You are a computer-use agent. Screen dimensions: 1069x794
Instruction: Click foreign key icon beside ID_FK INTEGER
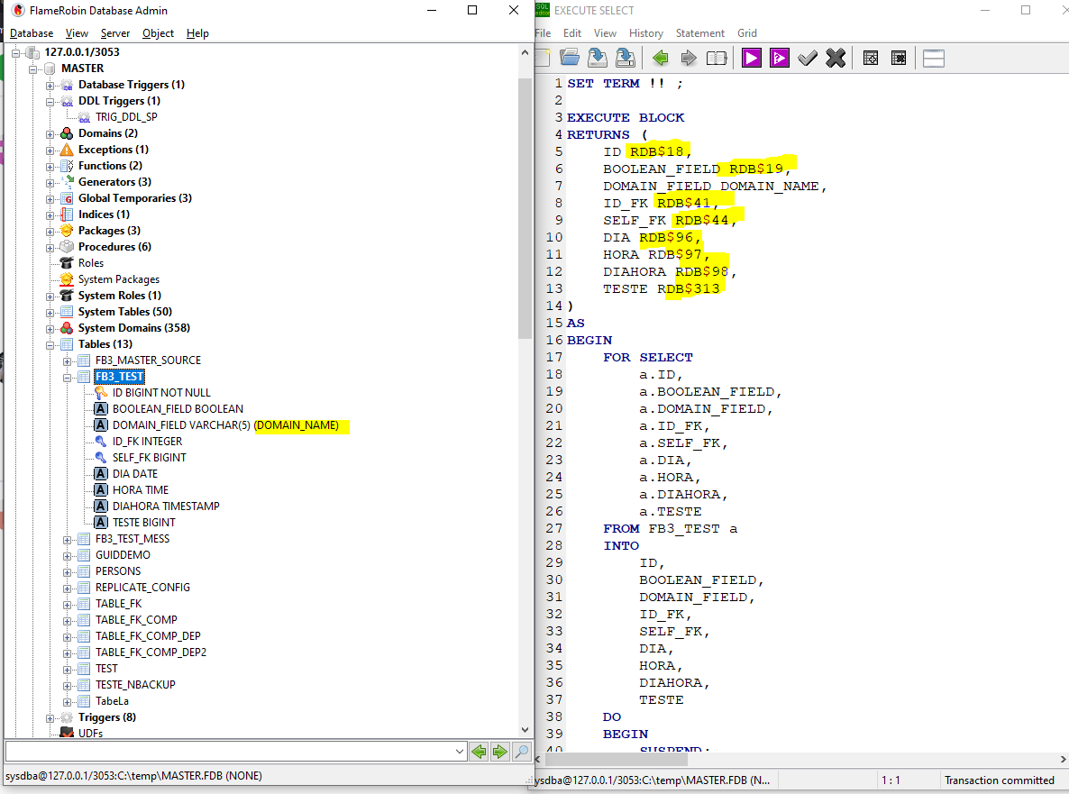[x=101, y=442]
